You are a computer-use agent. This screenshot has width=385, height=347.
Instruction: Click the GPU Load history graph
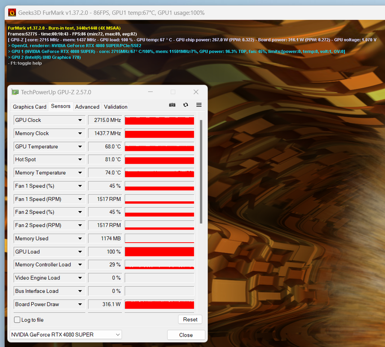pos(160,252)
